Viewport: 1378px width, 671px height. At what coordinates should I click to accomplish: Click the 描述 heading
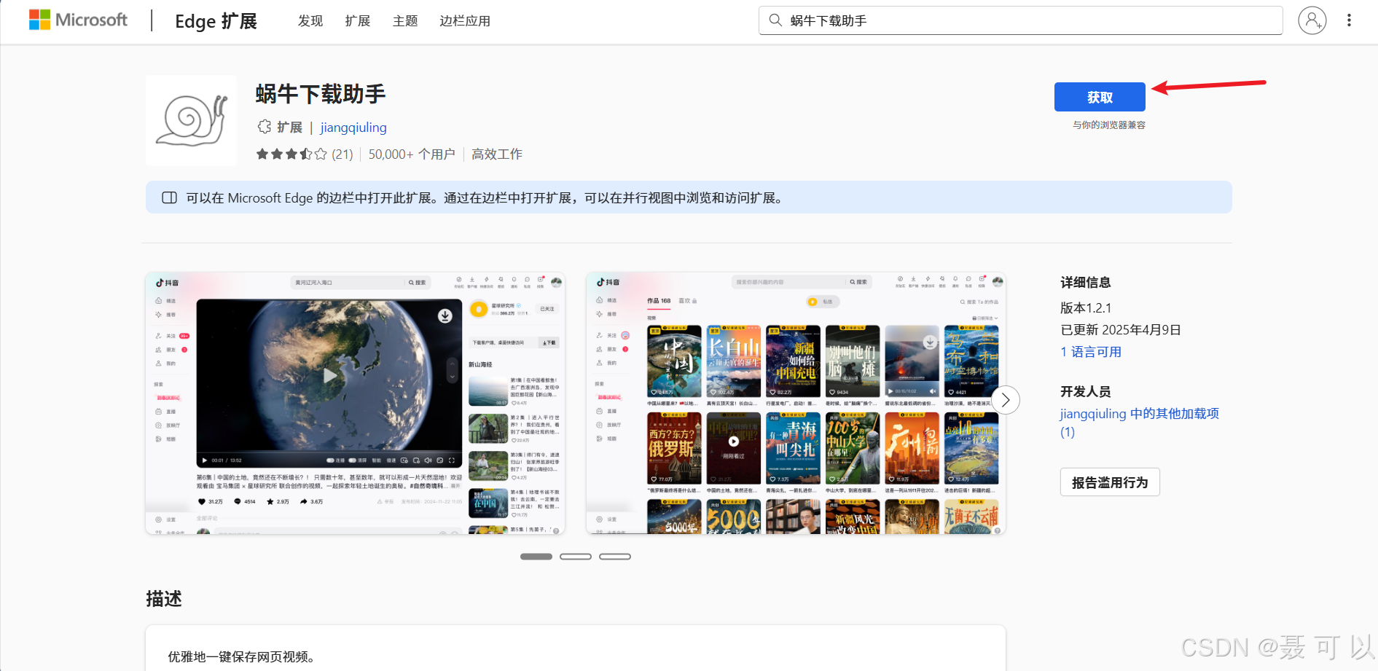click(x=164, y=599)
